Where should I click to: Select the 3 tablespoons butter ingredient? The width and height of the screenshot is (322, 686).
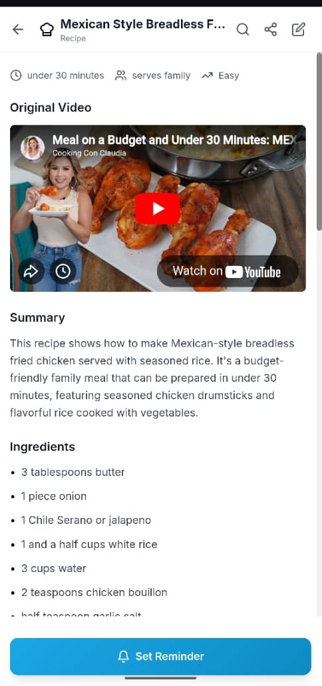point(73,472)
